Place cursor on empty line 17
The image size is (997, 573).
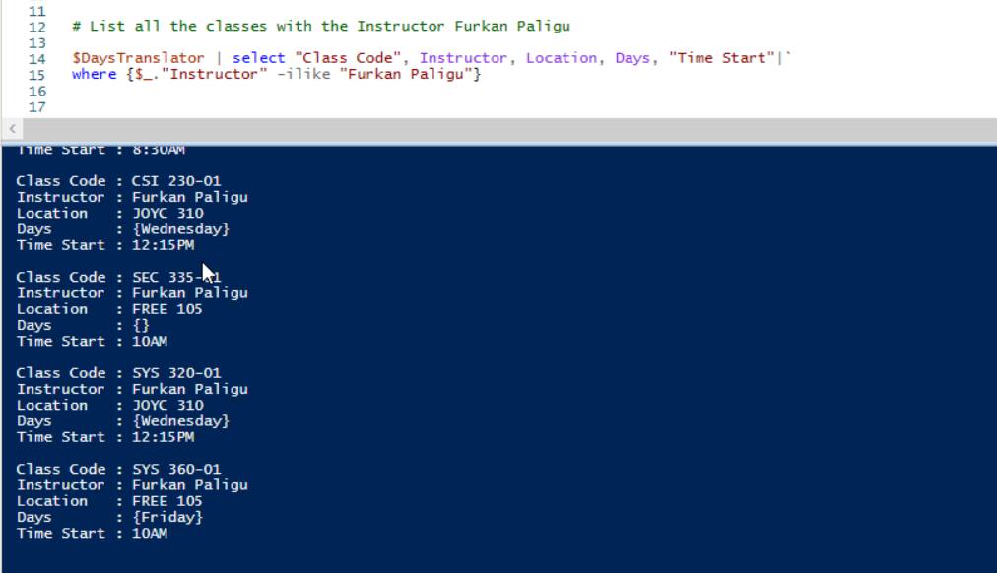pyautogui.click(x=296, y=106)
